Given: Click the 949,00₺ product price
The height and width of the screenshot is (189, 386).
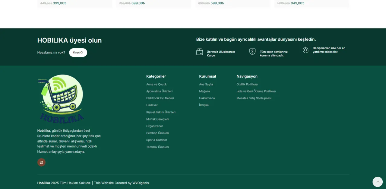Looking at the screenshot, I should 298,3.
